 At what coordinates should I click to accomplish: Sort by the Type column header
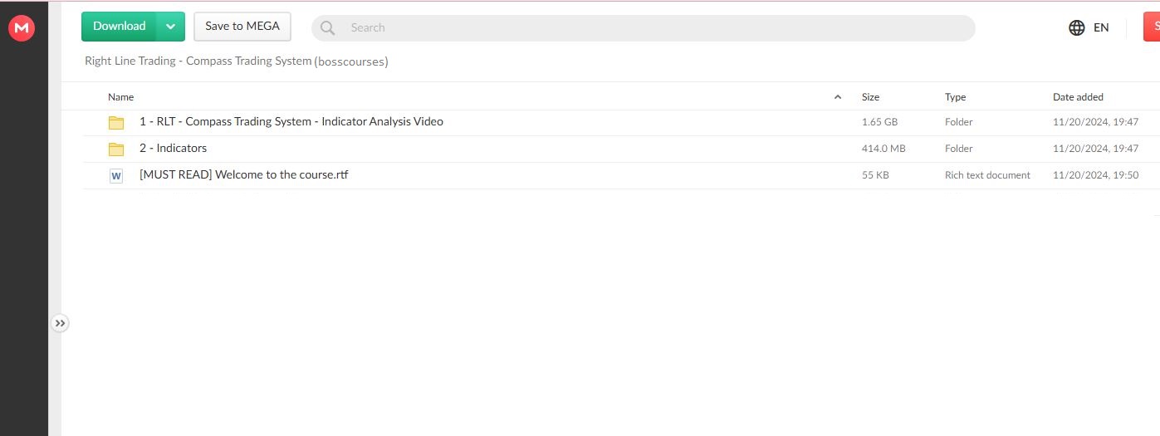pyautogui.click(x=955, y=97)
